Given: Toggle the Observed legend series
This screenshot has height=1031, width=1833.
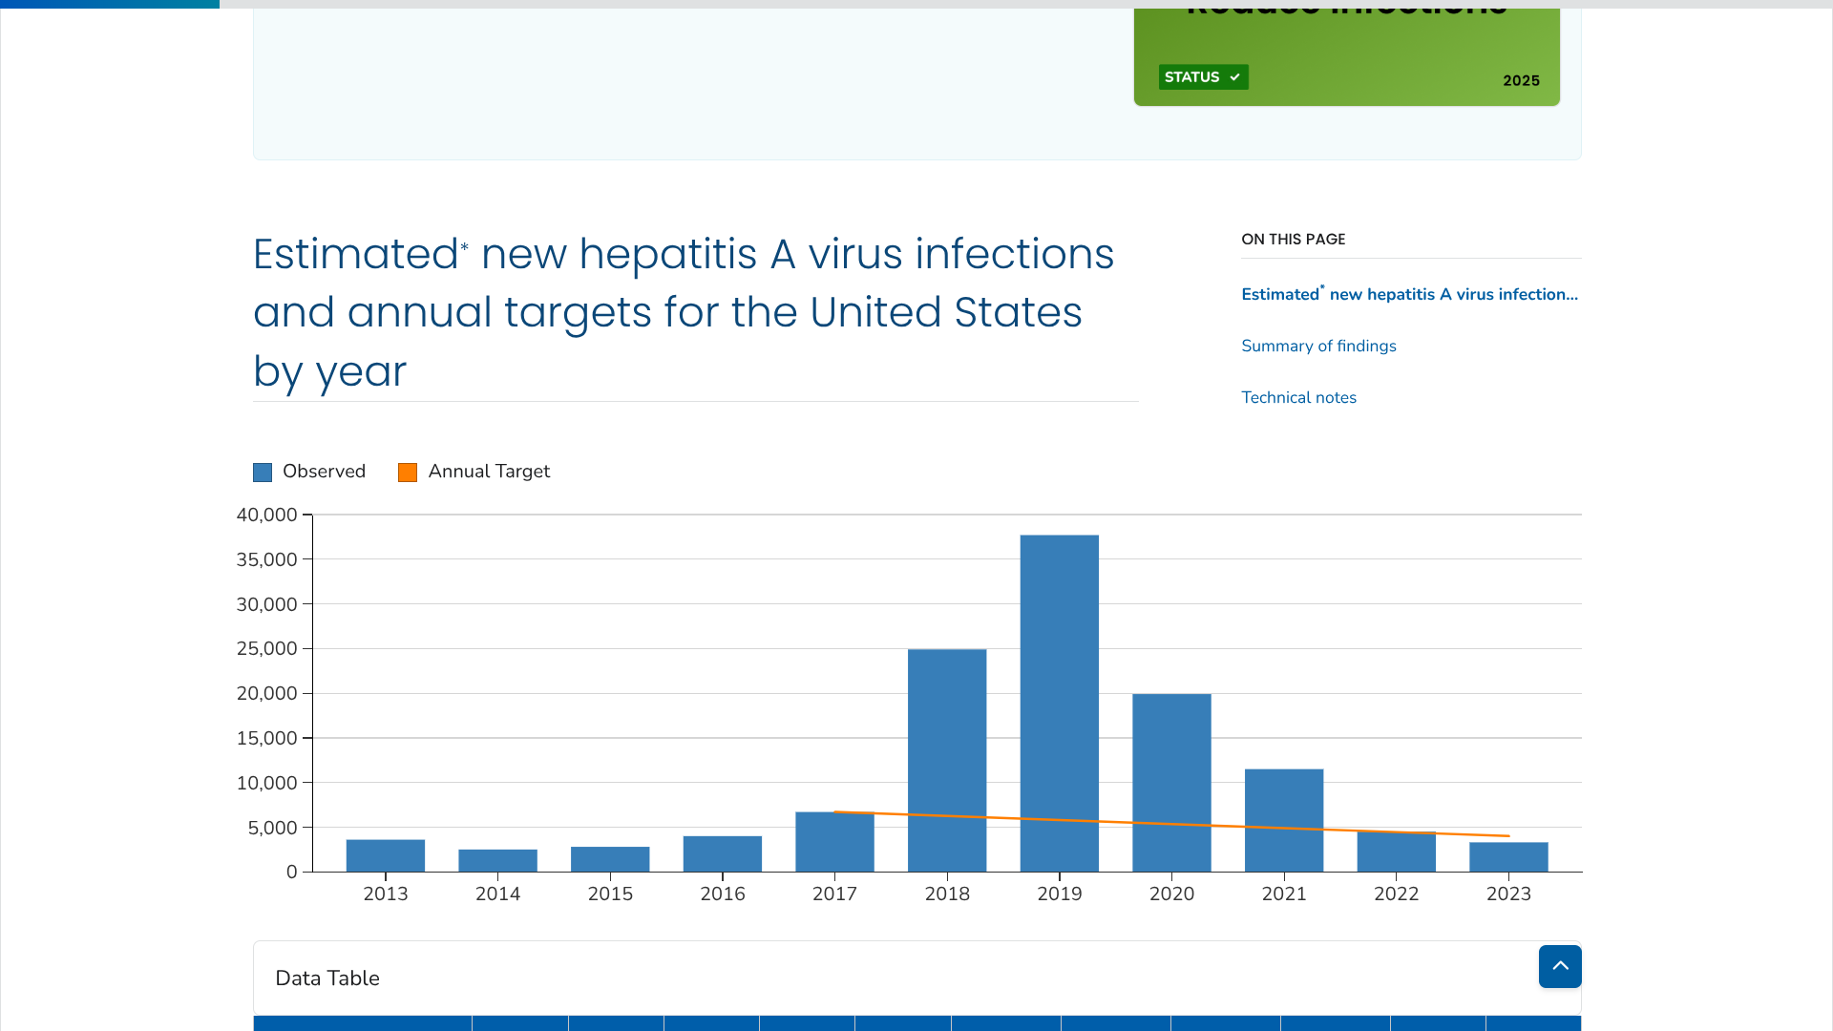Looking at the screenshot, I should coord(324,472).
